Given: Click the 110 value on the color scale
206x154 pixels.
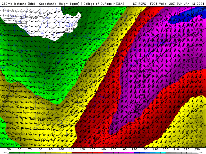Looking at the screenshot, I should (x=72, y=149).
